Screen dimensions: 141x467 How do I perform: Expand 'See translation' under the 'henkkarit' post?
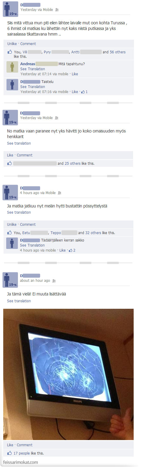(x=19, y=143)
